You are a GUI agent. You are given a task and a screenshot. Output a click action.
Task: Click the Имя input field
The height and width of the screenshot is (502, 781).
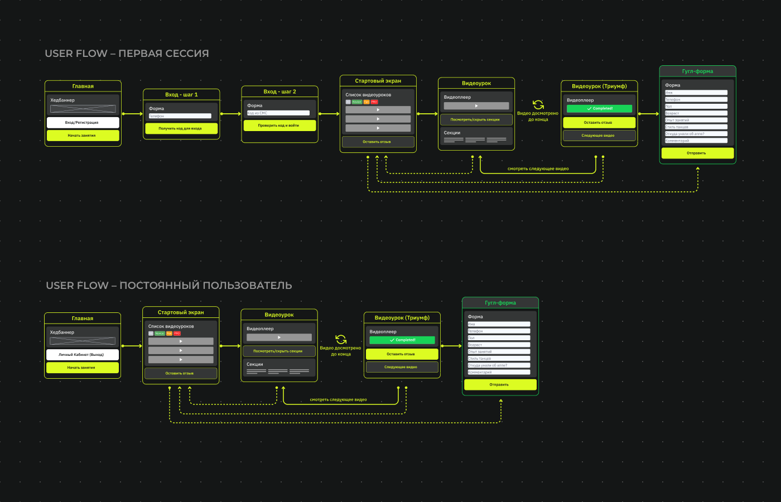tap(696, 92)
